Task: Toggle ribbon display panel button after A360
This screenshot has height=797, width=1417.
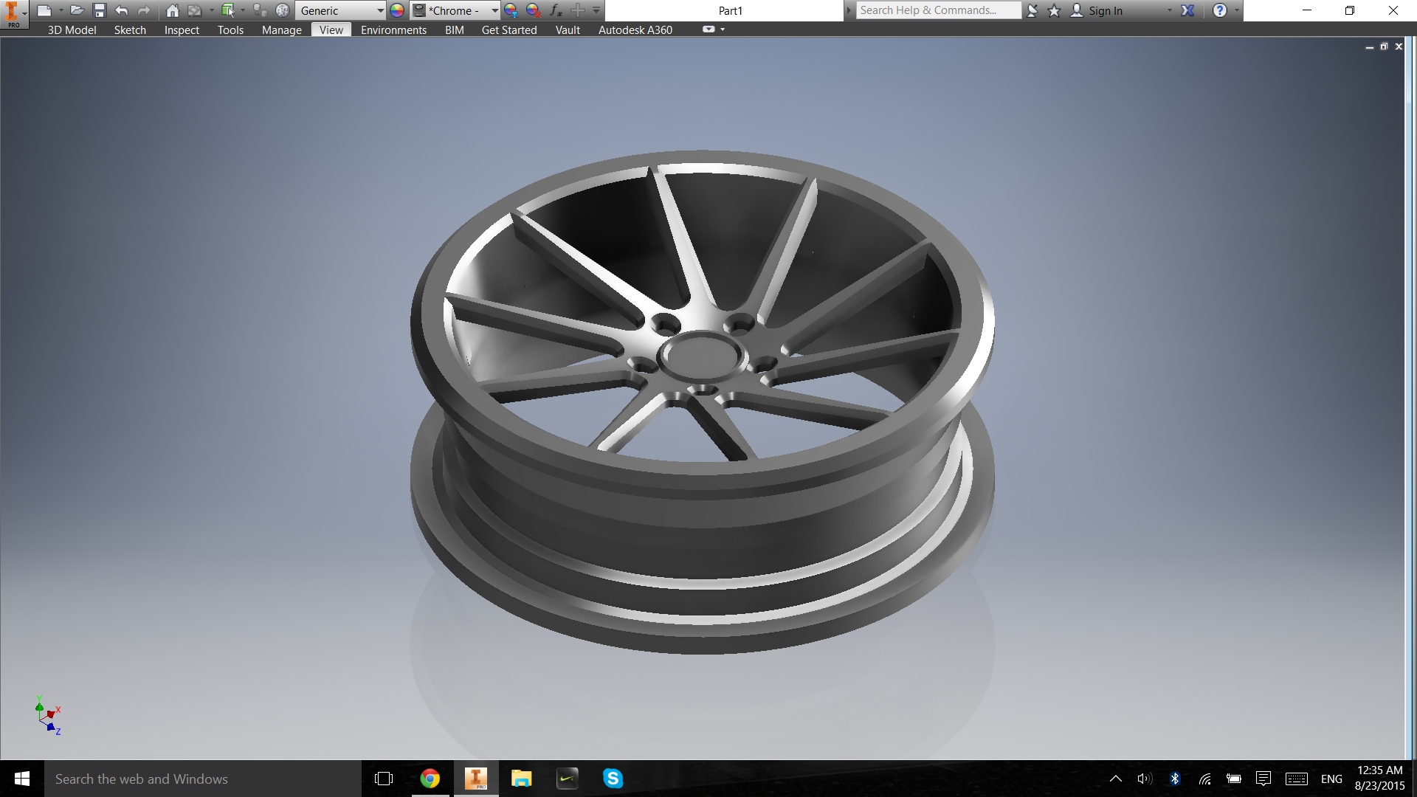Action: (708, 30)
